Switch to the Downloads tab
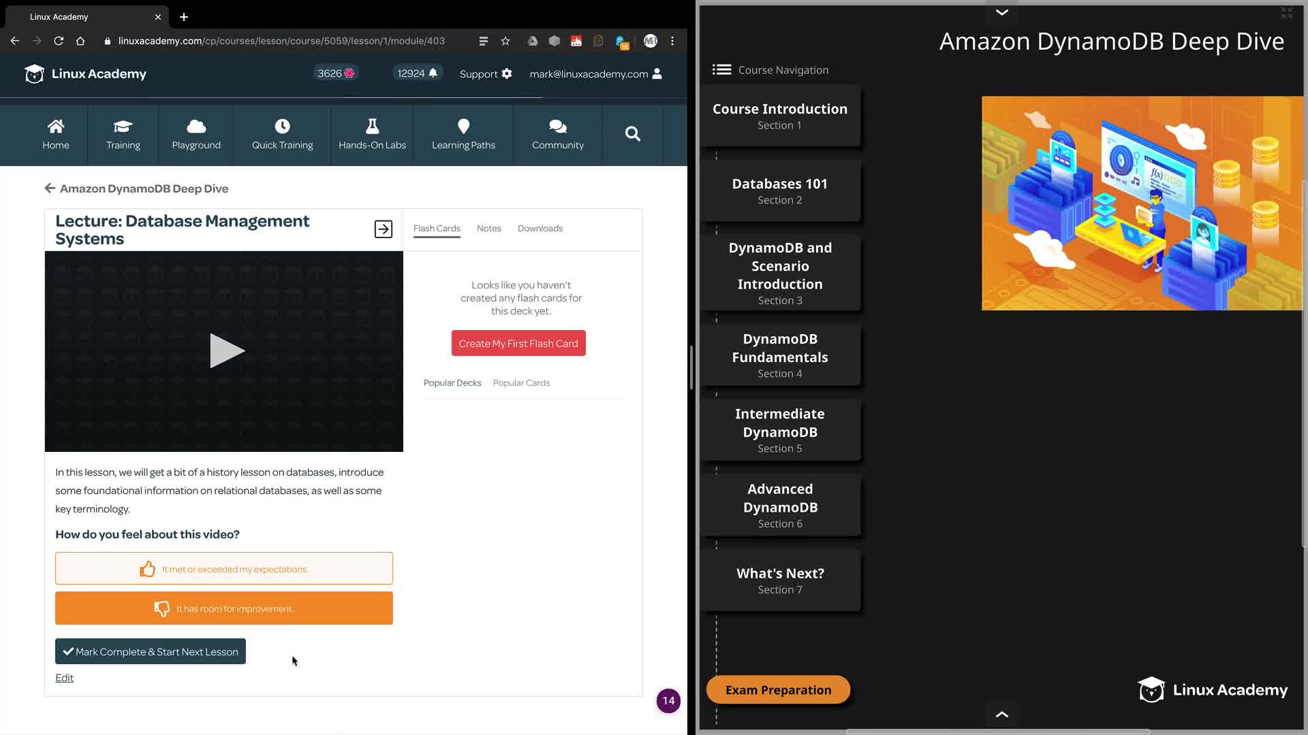The height and width of the screenshot is (735, 1308). click(x=540, y=229)
